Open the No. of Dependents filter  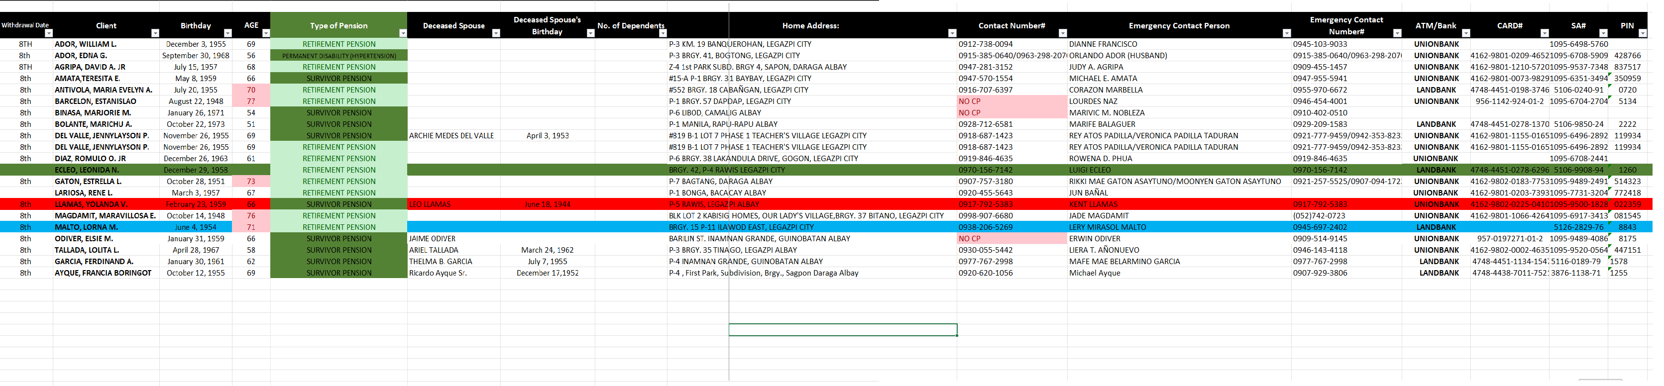pyautogui.click(x=662, y=33)
